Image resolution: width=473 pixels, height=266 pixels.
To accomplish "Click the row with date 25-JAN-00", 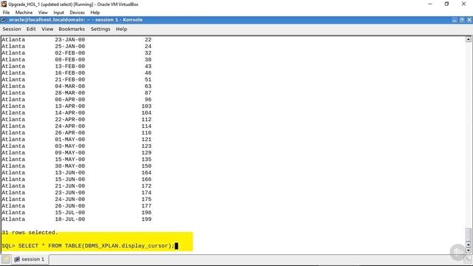I will click(x=76, y=46).
